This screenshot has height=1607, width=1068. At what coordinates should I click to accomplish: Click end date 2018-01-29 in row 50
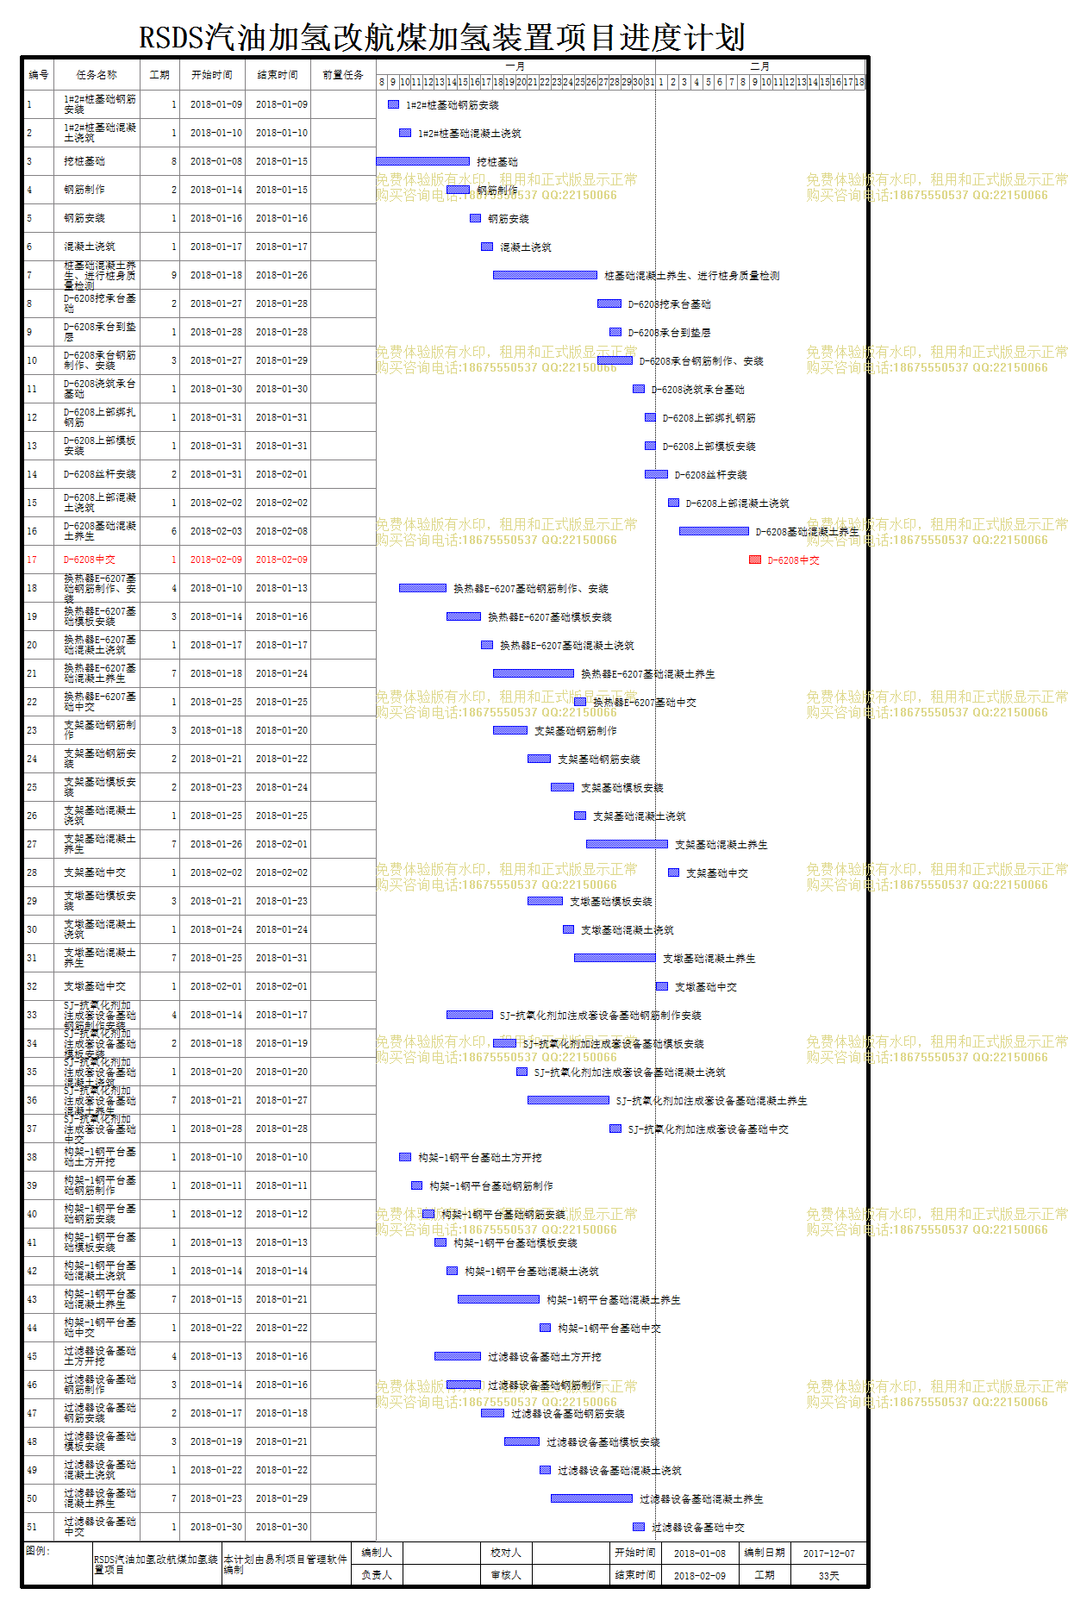(x=282, y=1498)
